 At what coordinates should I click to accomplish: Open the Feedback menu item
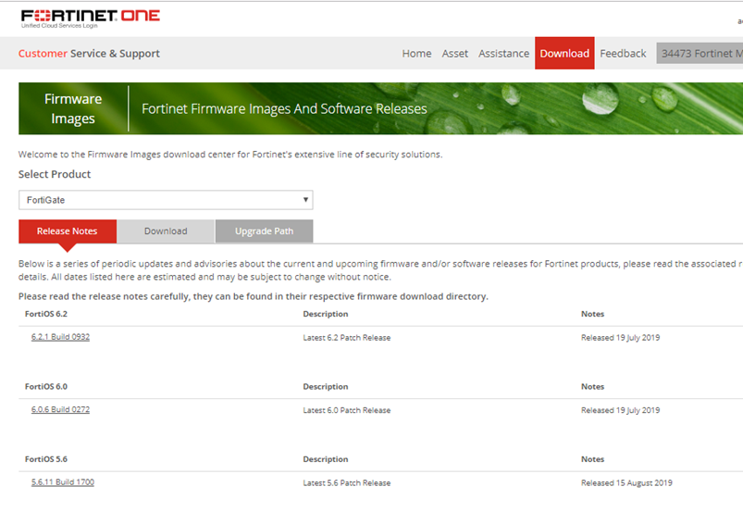tap(623, 54)
